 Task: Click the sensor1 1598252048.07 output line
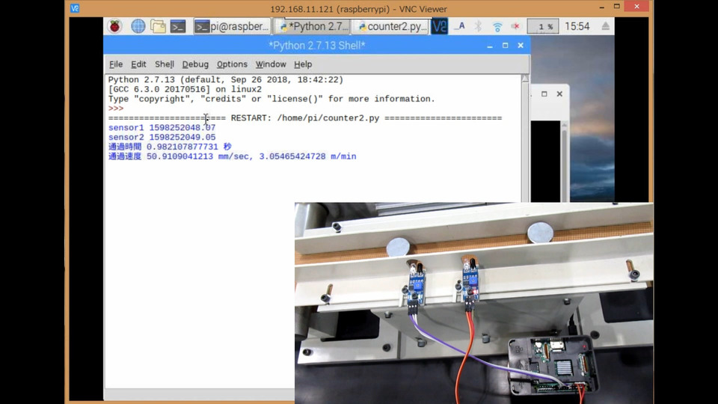[x=162, y=128]
